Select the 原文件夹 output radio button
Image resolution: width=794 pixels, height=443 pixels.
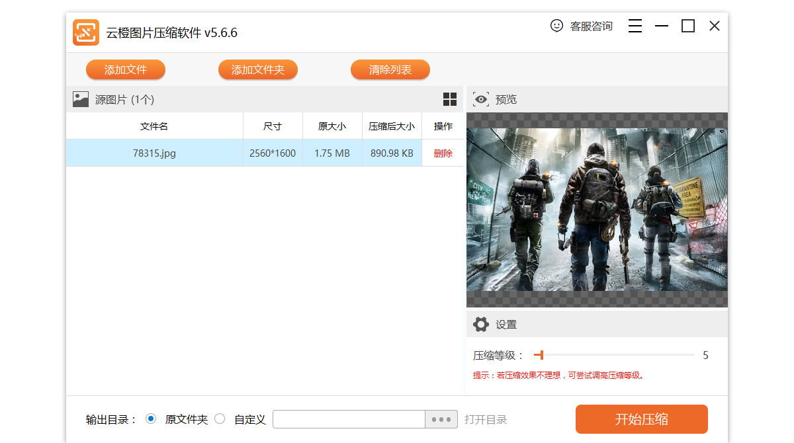click(151, 419)
